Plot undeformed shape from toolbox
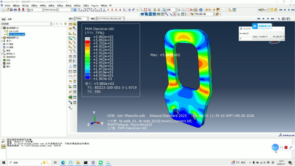The image size is (295, 166). (x=71, y=34)
